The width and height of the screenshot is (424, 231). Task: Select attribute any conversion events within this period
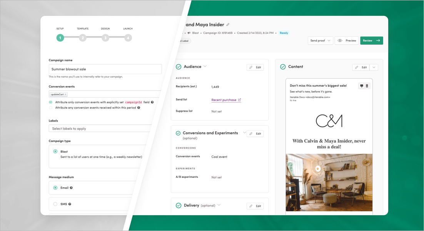[x=50, y=108]
